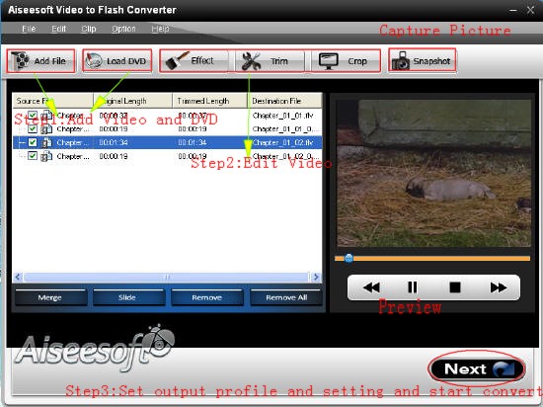Click the Add File film reel icon
543x407 pixels.
point(20,60)
